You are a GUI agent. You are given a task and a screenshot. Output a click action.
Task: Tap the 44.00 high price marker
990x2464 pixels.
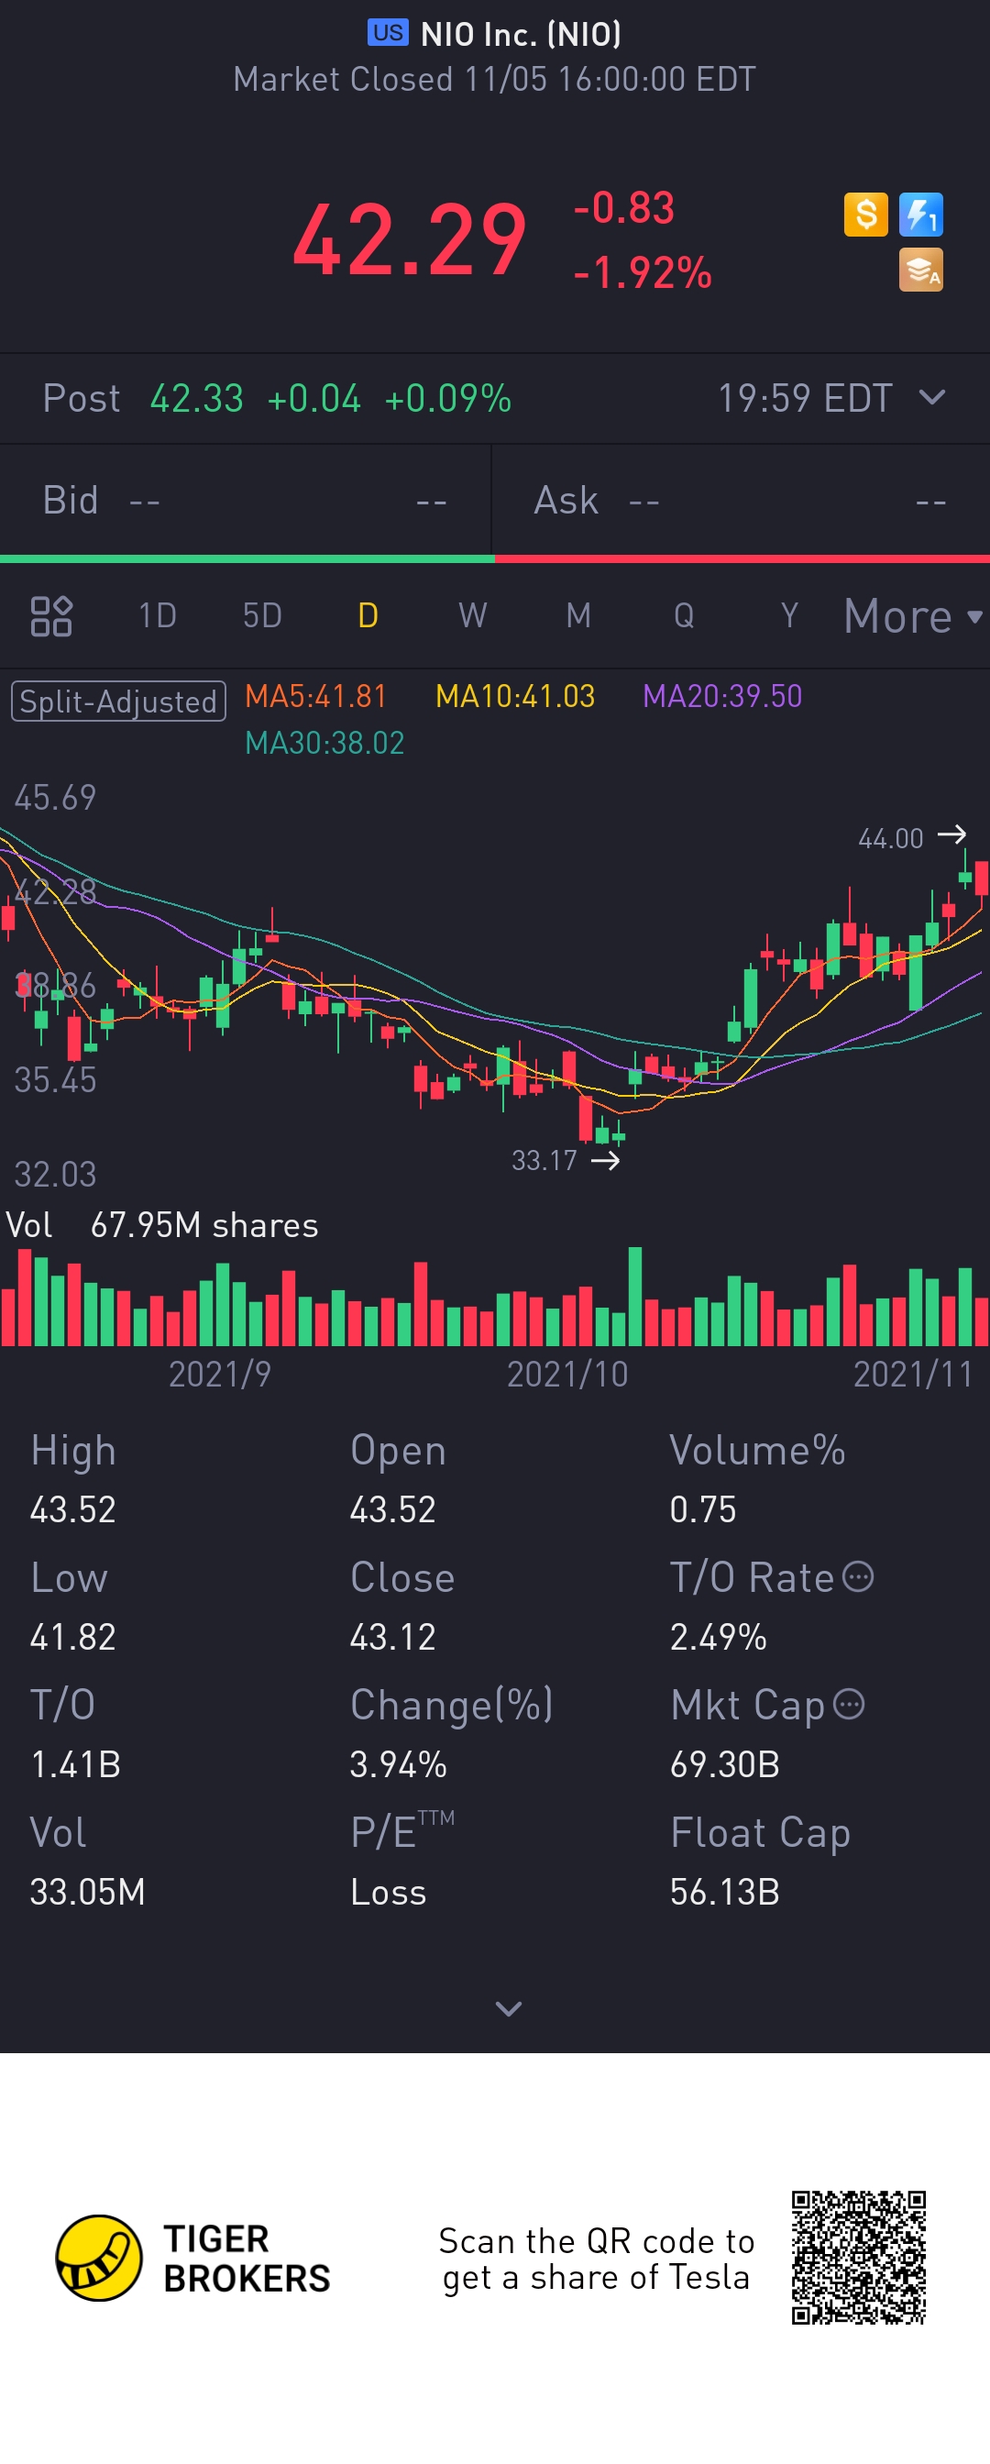tap(911, 838)
